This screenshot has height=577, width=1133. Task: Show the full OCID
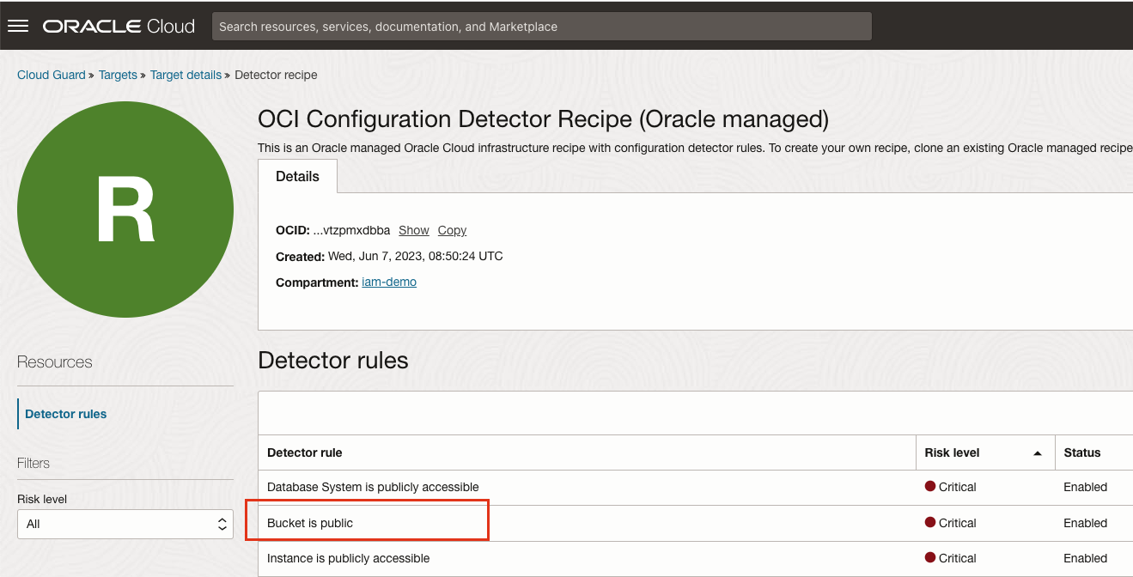[414, 230]
